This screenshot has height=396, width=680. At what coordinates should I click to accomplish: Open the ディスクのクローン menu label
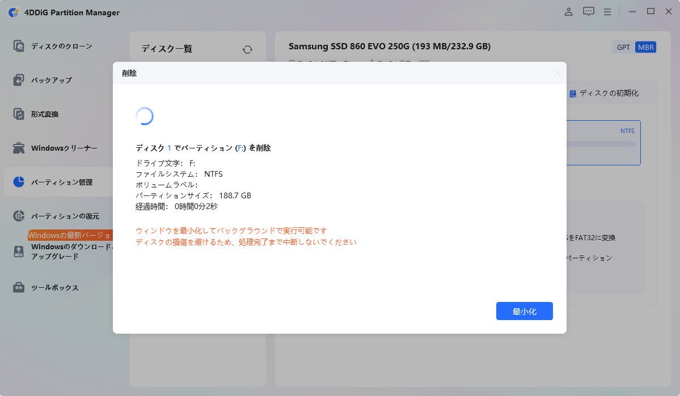click(62, 46)
